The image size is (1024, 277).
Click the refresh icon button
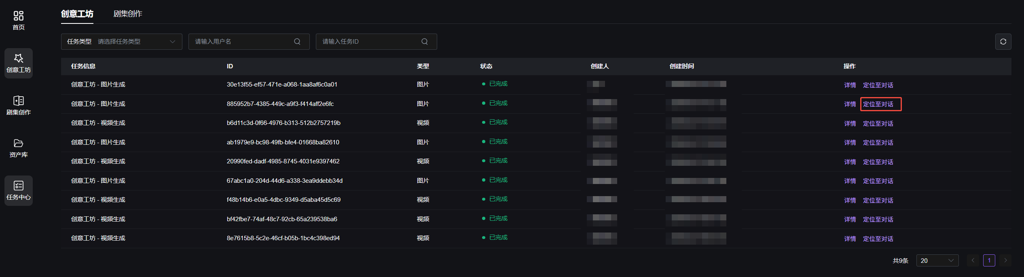tap(1003, 42)
